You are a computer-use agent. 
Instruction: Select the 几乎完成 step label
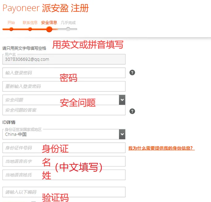click(x=68, y=23)
